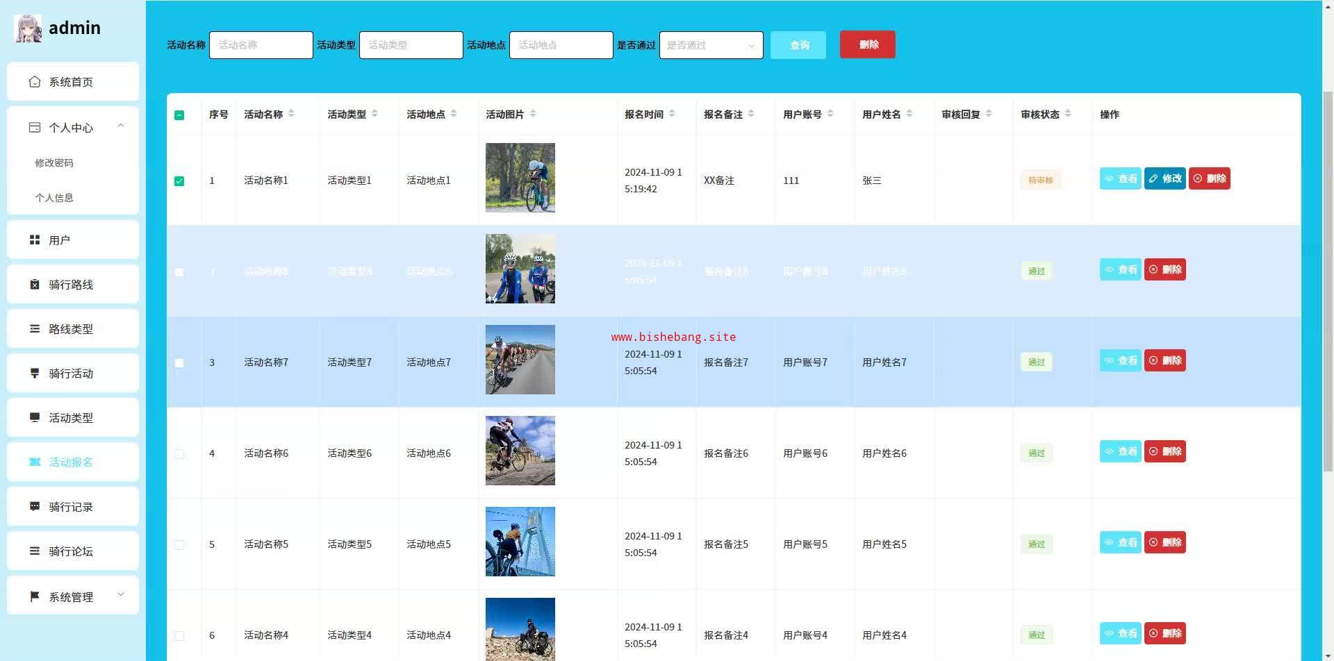
Task: Click the flag icon beside 系统管理
Action: point(35,596)
